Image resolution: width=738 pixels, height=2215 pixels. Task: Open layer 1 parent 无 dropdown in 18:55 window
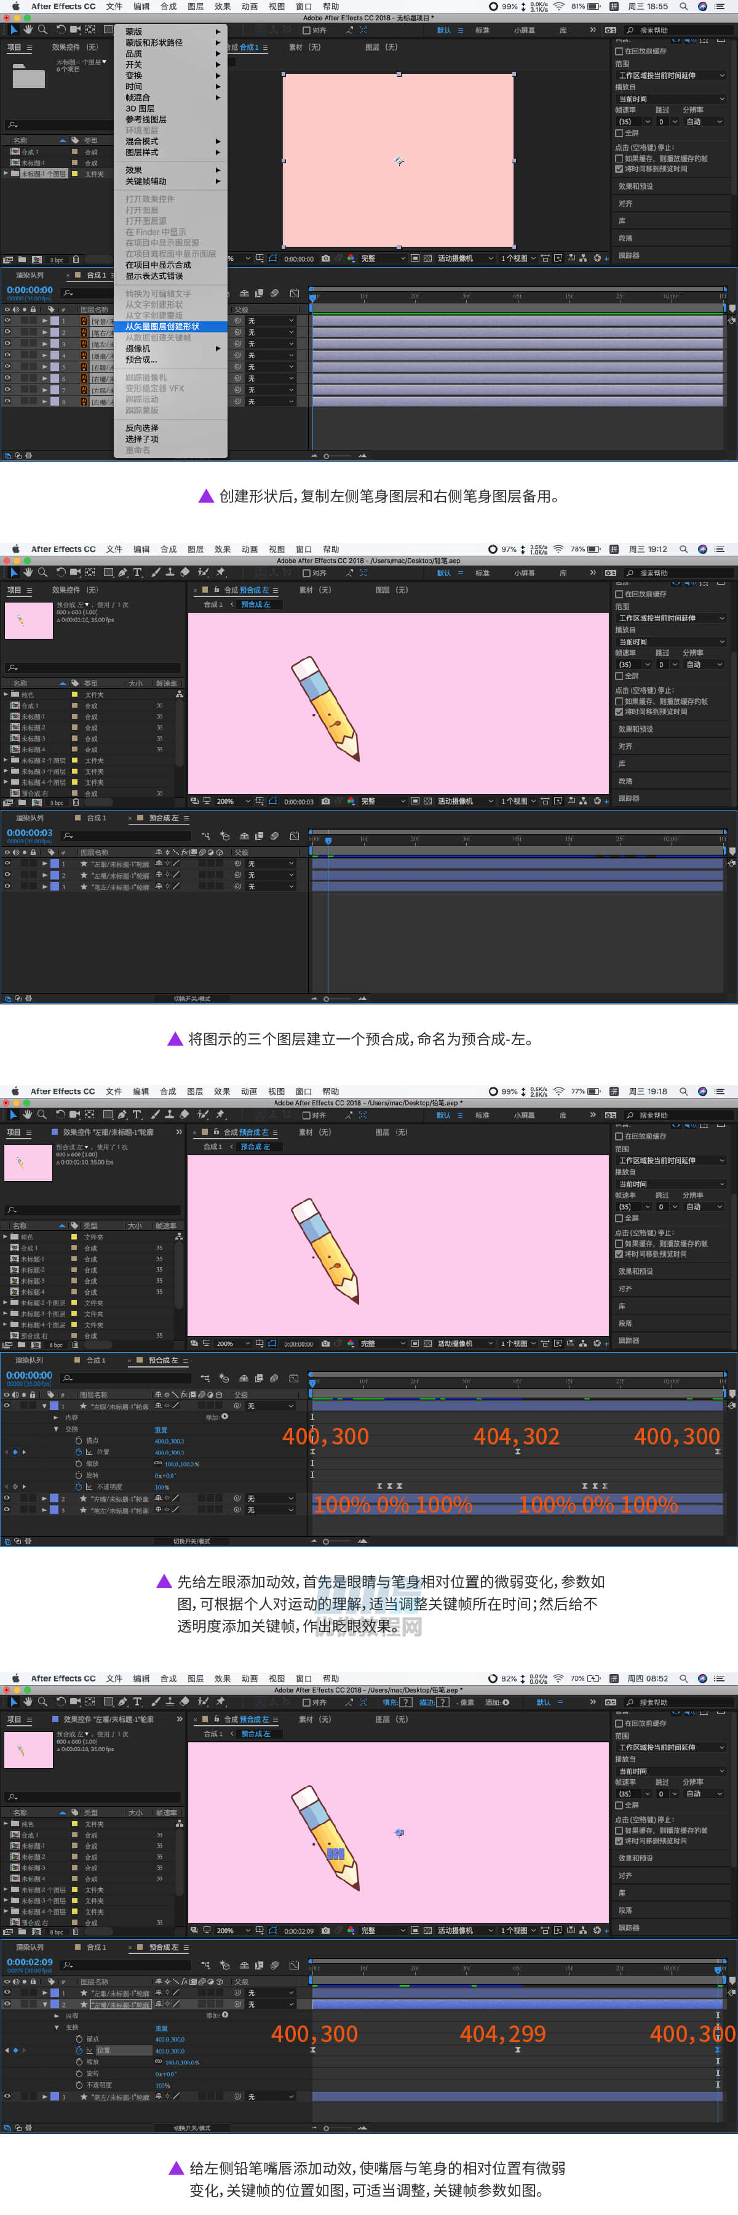coord(271,321)
